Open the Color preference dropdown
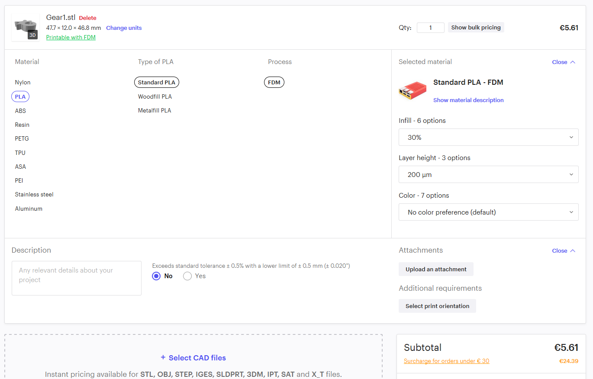Image resolution: width=593 pixels, height=379 pixels. [x=488, y=212]
